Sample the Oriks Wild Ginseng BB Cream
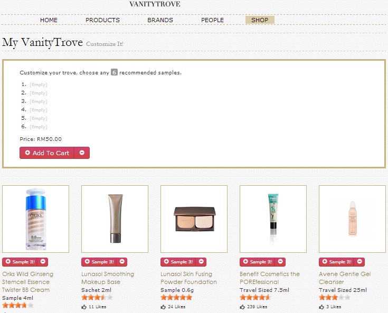The height and width of the screenshot is (313, 388). [20, 262]
